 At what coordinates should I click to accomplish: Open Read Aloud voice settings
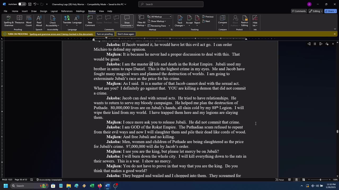(327, 44)
